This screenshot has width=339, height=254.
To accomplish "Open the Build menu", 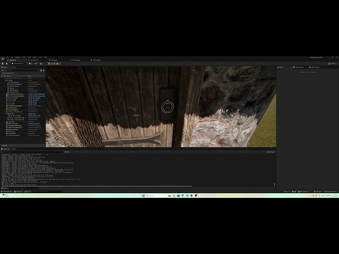I will [29, 57].
